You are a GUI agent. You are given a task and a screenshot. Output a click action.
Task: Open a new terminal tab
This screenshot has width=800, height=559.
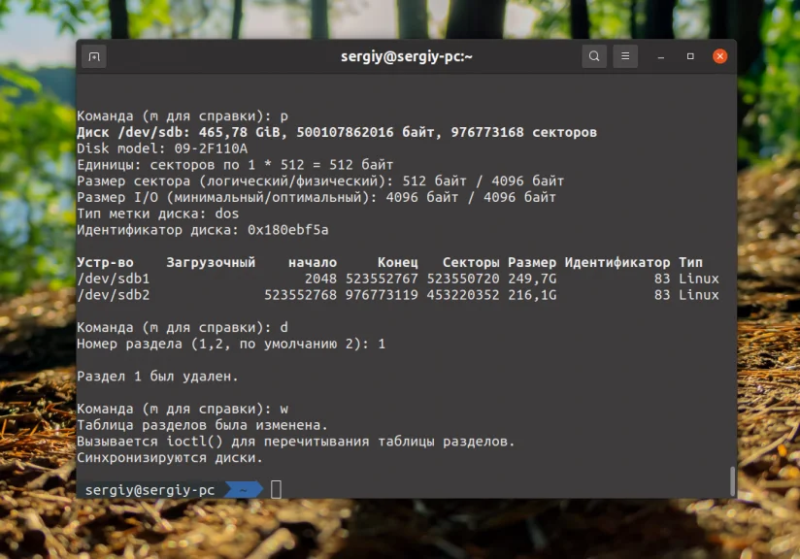coord(93,56)
